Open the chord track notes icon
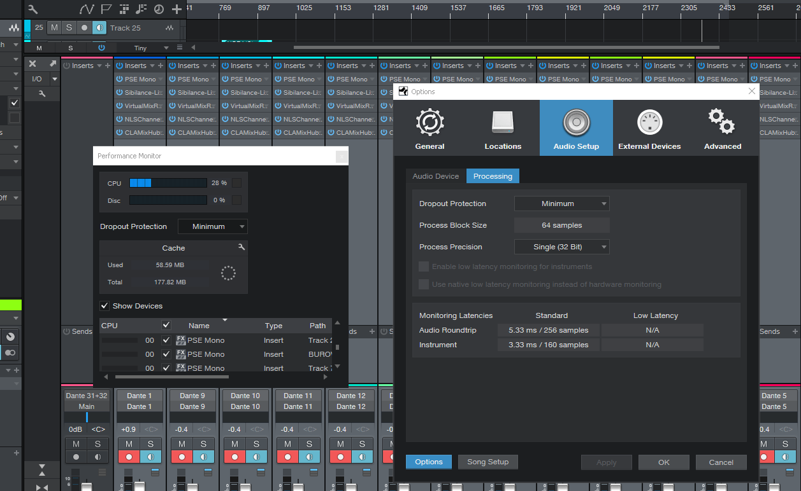Screen dimensions: 801x491 141,9
